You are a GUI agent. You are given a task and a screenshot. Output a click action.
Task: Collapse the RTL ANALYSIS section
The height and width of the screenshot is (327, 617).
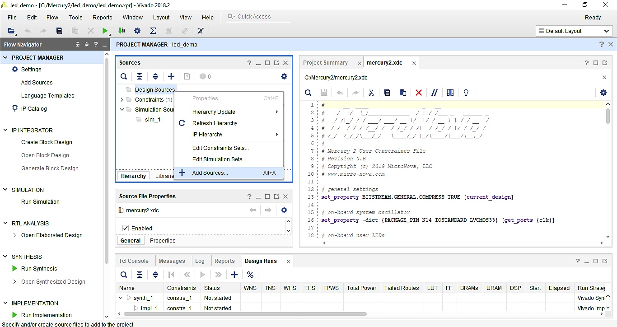[5, 223]
